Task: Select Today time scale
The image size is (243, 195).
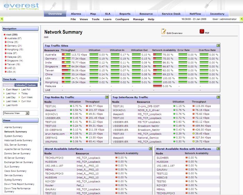Action: 25,93
